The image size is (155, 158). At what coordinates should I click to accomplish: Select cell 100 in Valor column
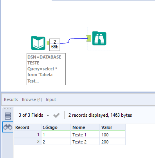[x=113, y=135]
